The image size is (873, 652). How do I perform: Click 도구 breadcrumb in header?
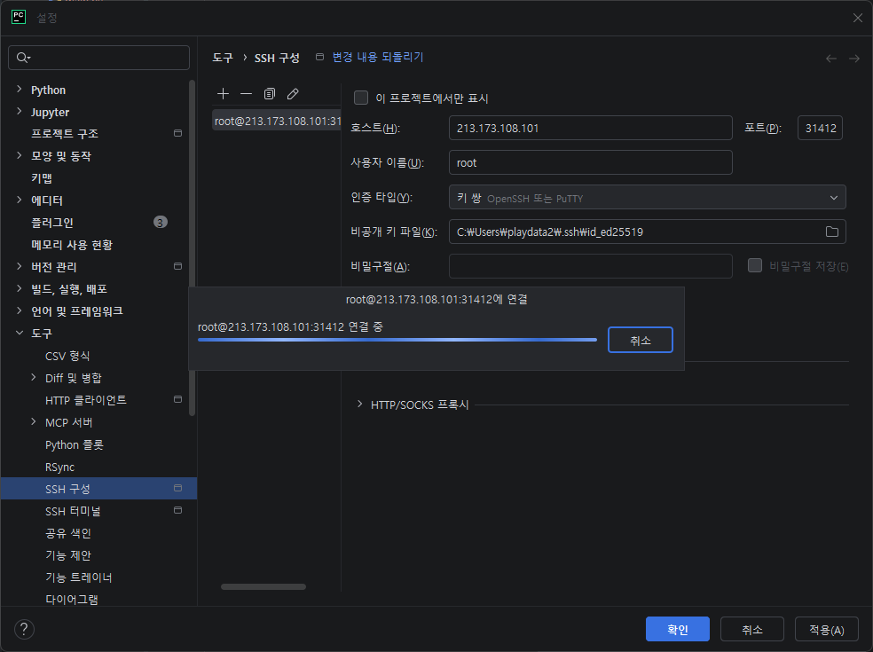pos(223,58)
